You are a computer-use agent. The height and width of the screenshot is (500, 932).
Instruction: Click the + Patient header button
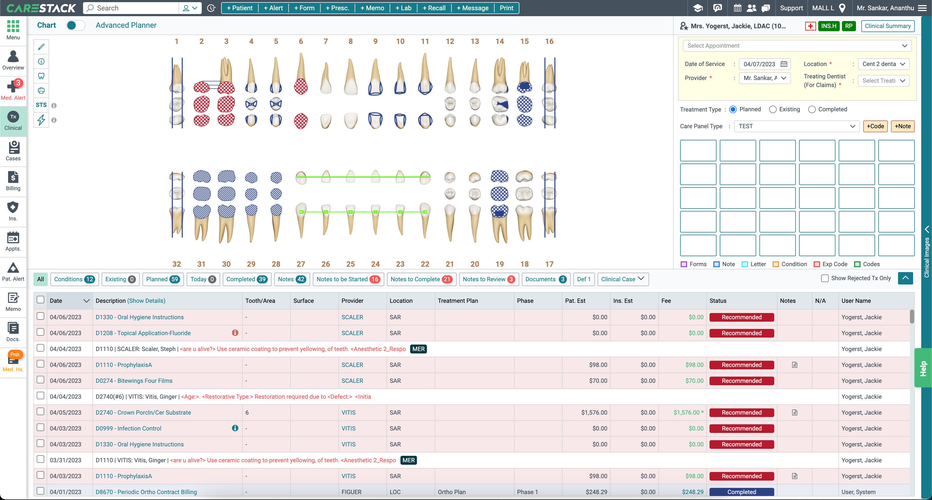pyautogui.click(x=239, y=8)
